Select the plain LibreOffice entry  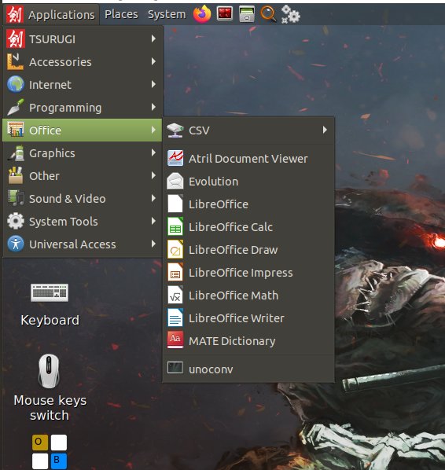point(248,204)
